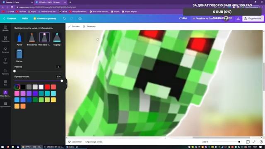Pick the teal color swatch

41,94
